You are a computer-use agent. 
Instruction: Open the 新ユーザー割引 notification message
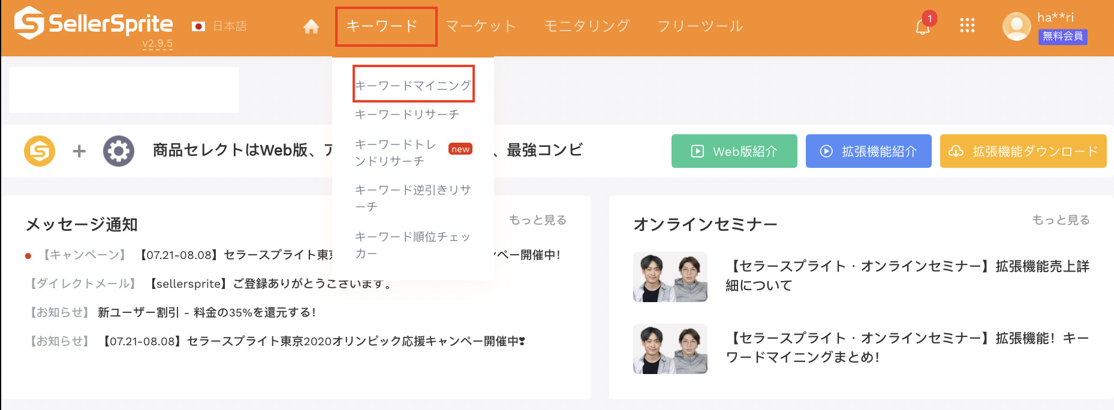[x=206, y=312]
